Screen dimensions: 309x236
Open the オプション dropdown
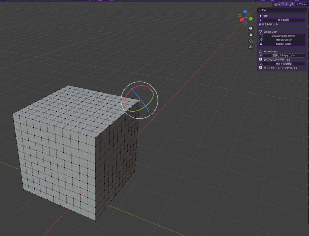click(x=302, y=4)
